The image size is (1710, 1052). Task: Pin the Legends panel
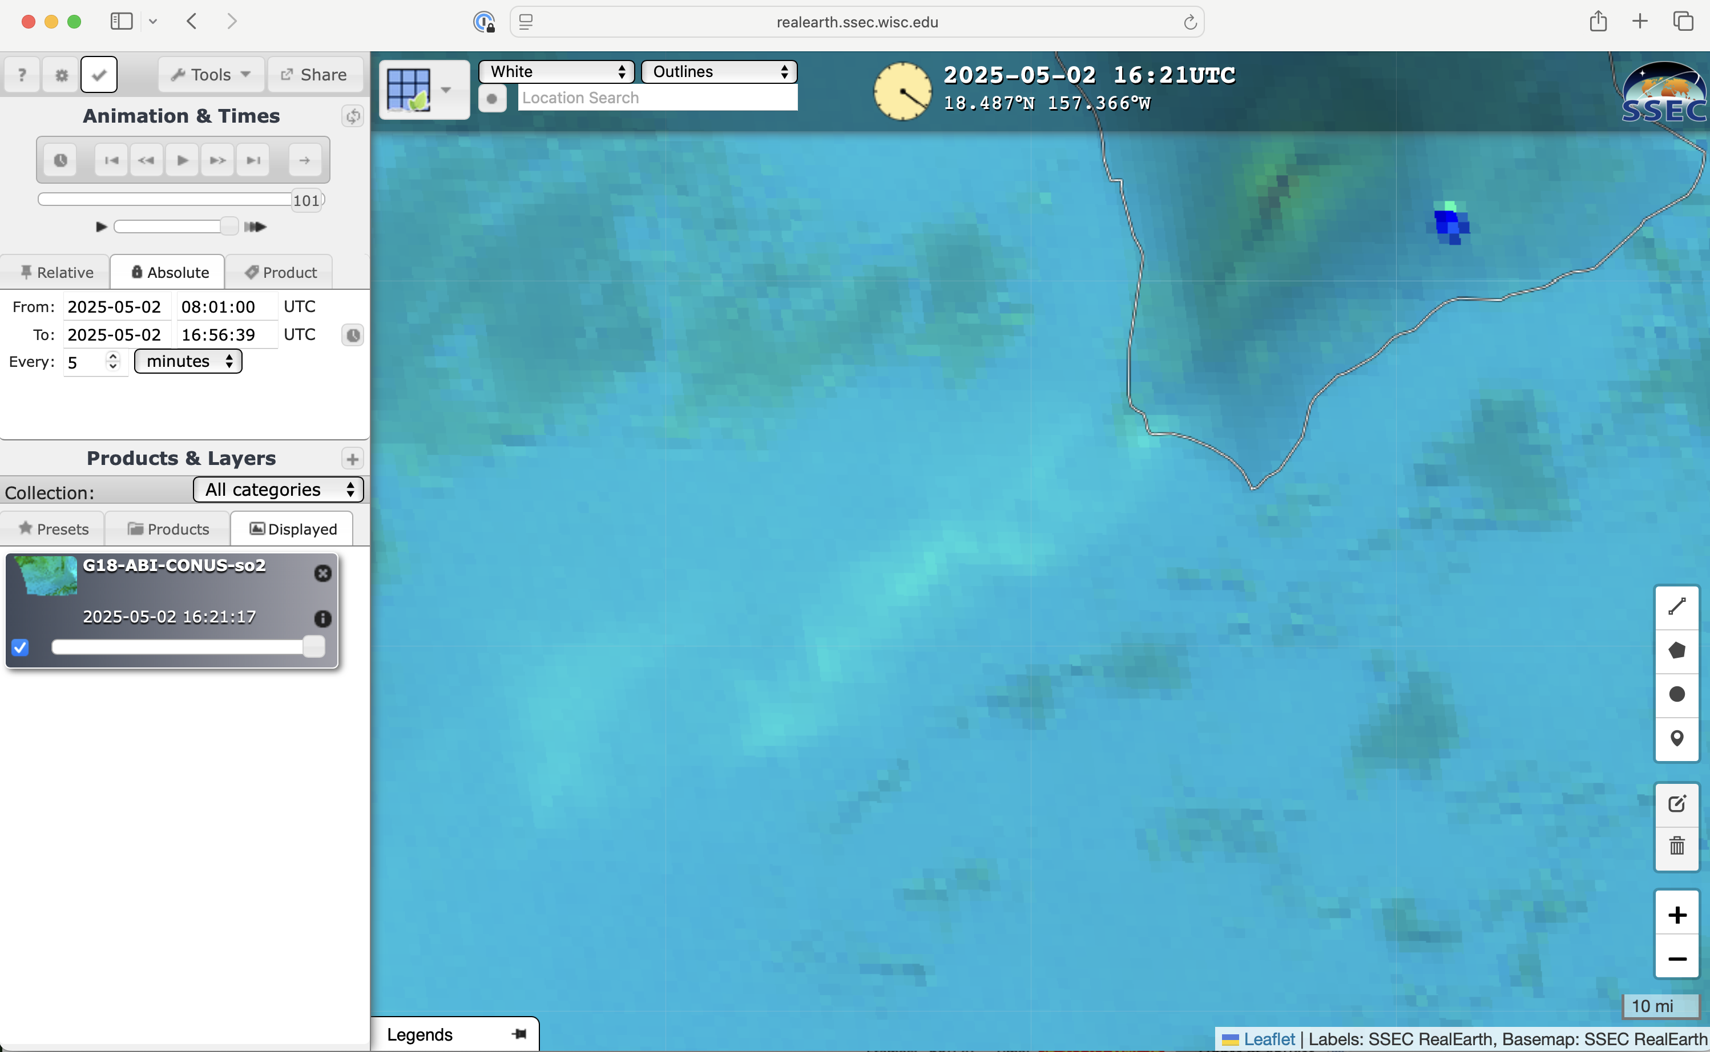(x=519, y=1034)
